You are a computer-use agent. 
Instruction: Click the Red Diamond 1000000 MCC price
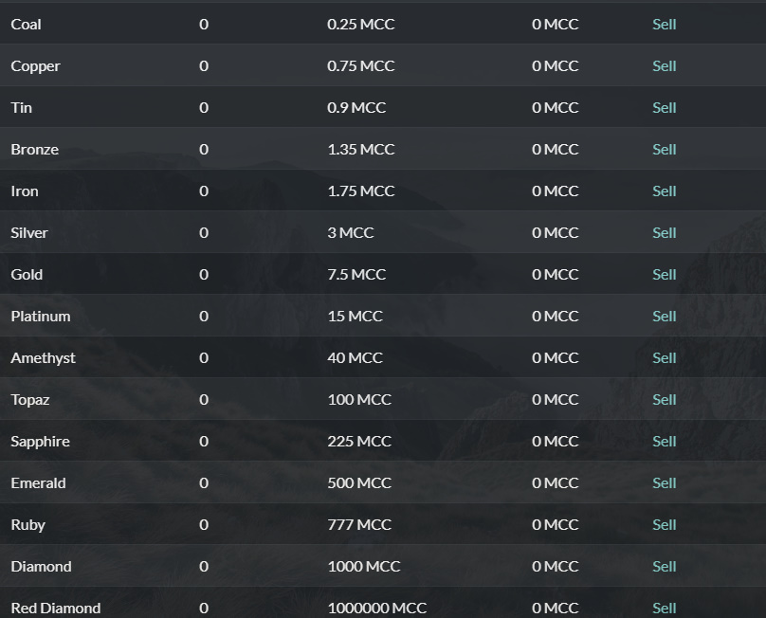click(x=376, y=608)
